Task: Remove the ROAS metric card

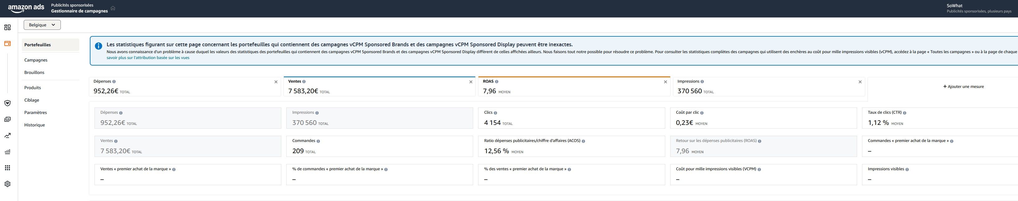Action: 665,82
